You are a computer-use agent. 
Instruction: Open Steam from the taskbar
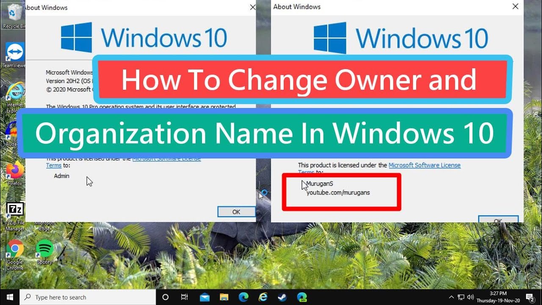[x=282, y=297]
